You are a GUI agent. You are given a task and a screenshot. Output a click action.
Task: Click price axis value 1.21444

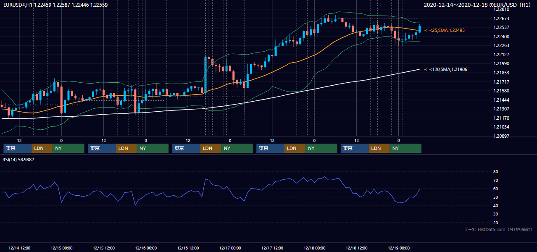tap(501, 100)
